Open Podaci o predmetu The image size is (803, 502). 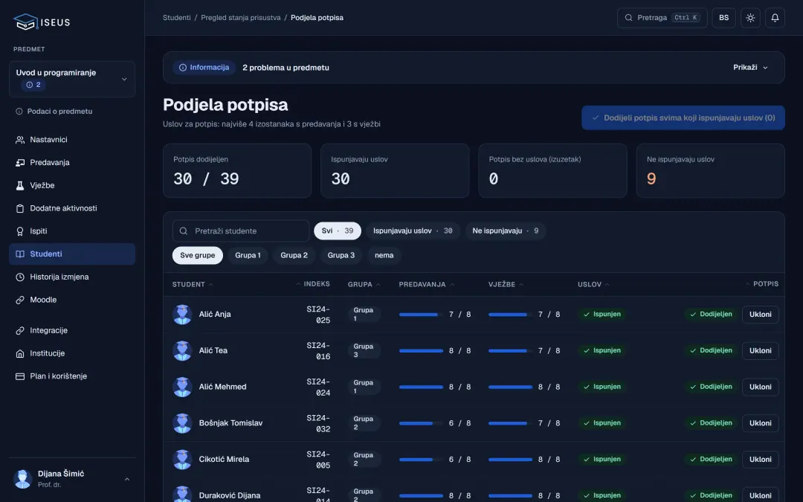click(x=54, y=111)
